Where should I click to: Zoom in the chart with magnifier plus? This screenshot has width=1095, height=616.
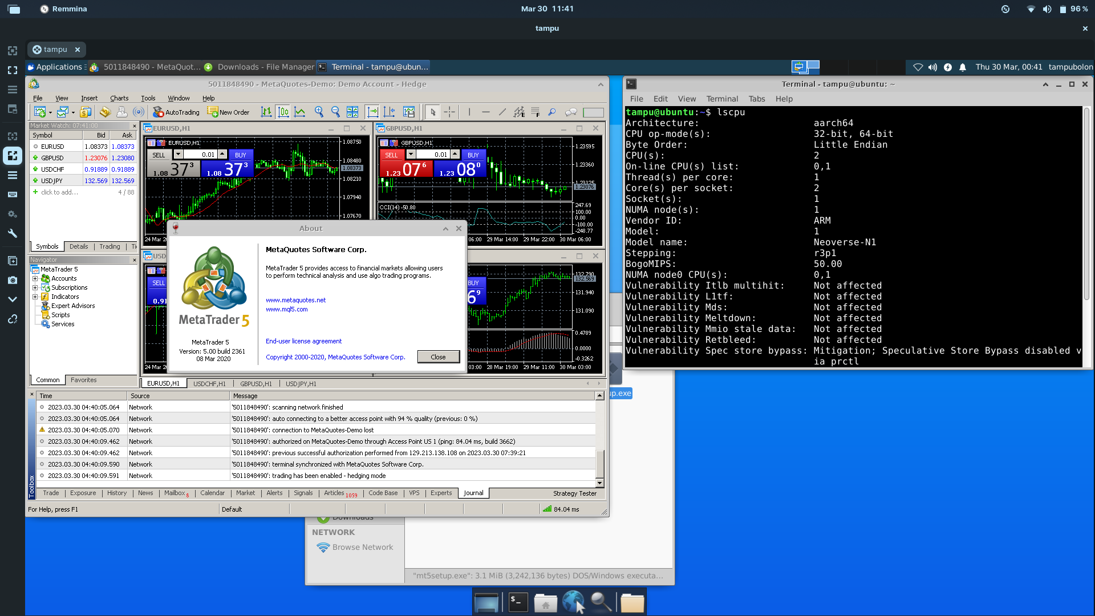tap(319, 112)
